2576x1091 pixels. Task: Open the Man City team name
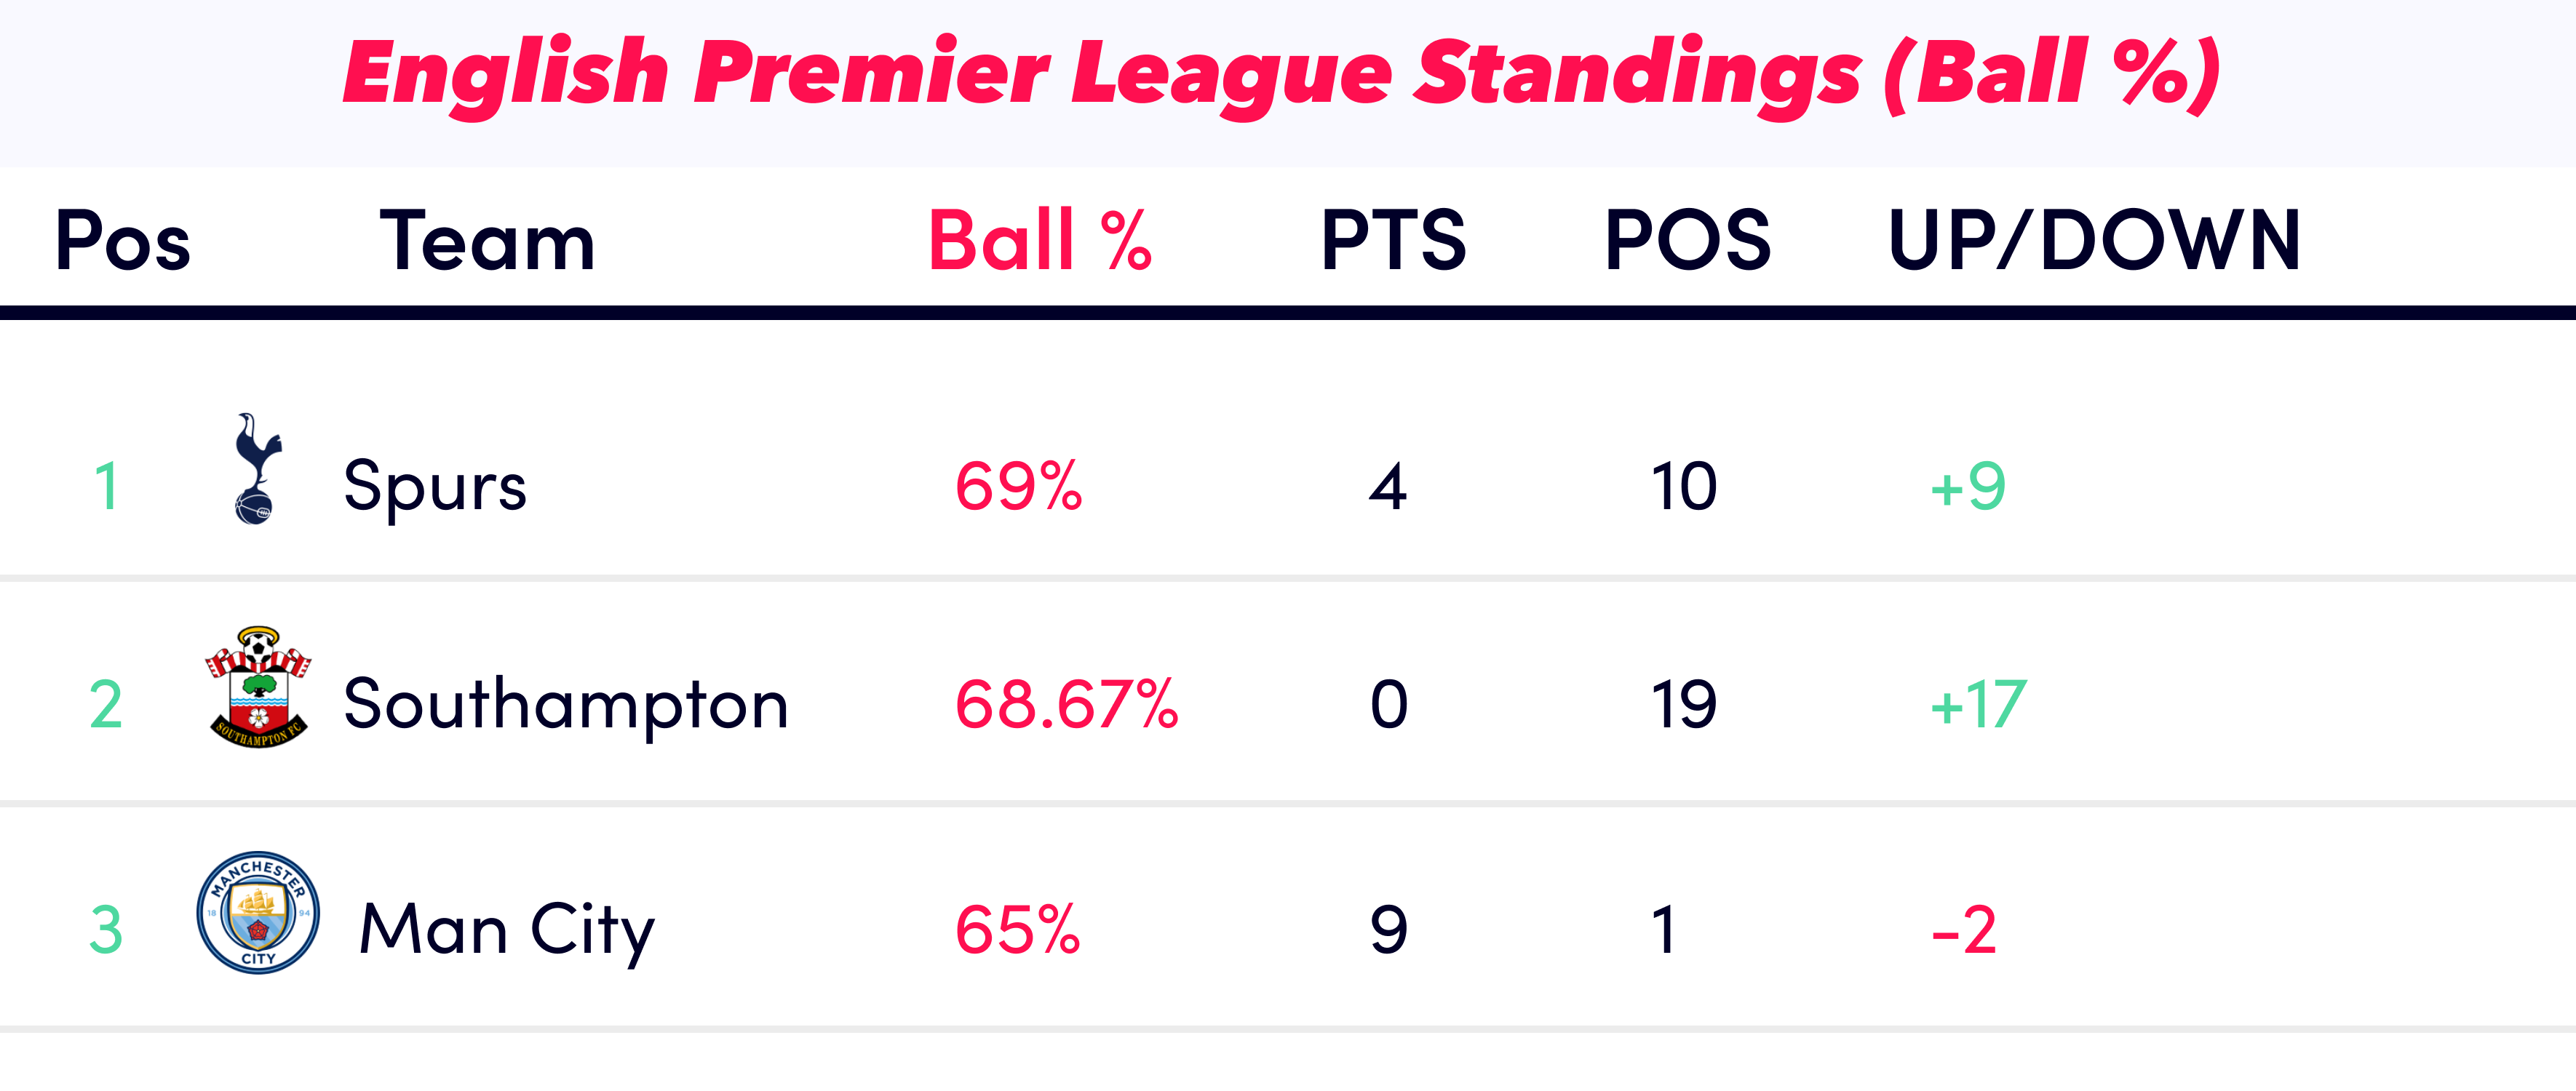click(507, 931)
